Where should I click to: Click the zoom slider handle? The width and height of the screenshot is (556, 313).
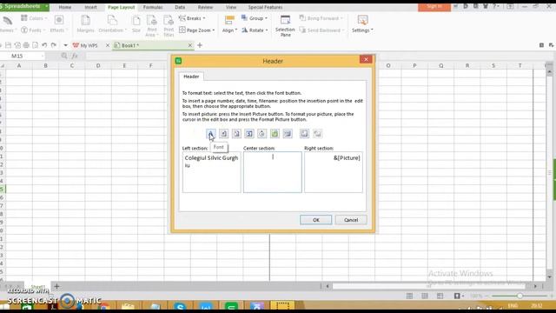(520, 296)
